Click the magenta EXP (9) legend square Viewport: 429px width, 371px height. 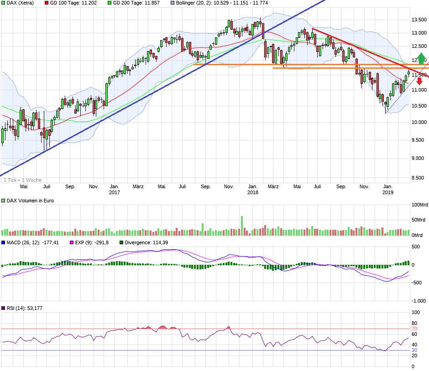72,242
